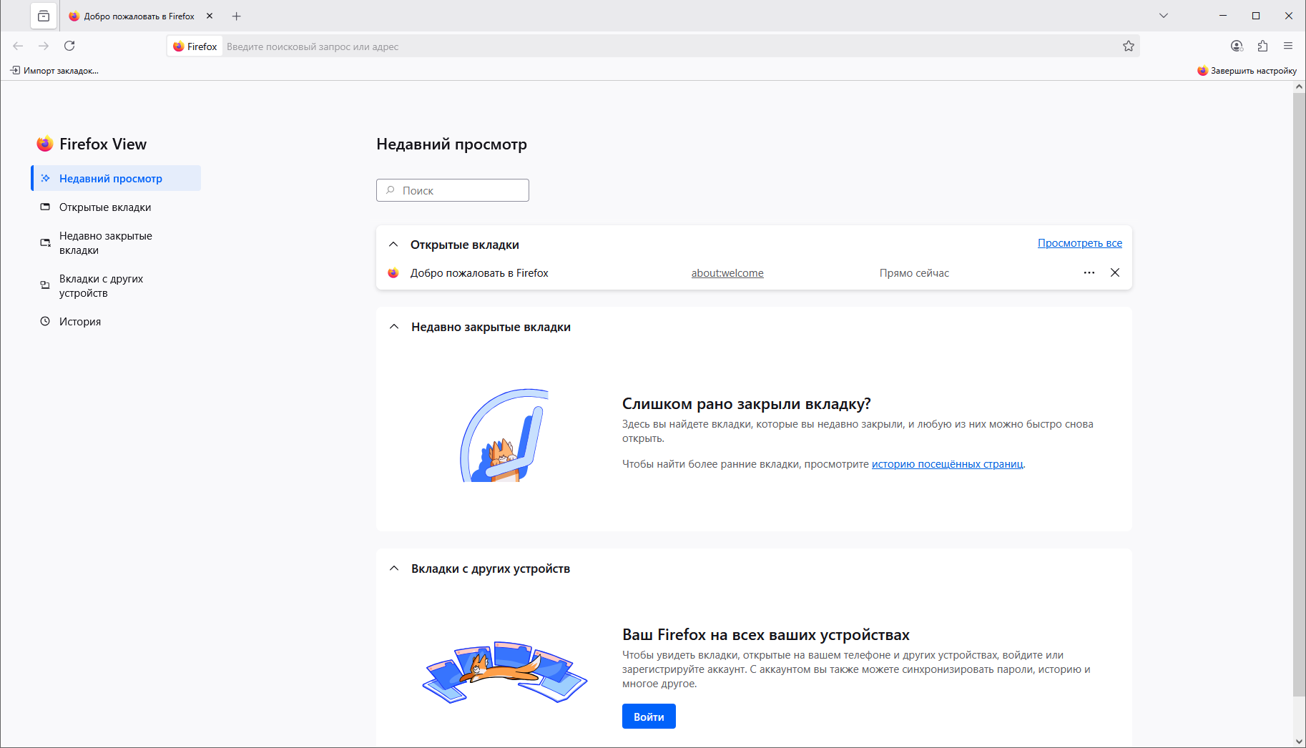The width and height of the screenshot is (1306, 748).
Task: Collapse the 'Открытые вкладки' section
Action: coord(393,245)
